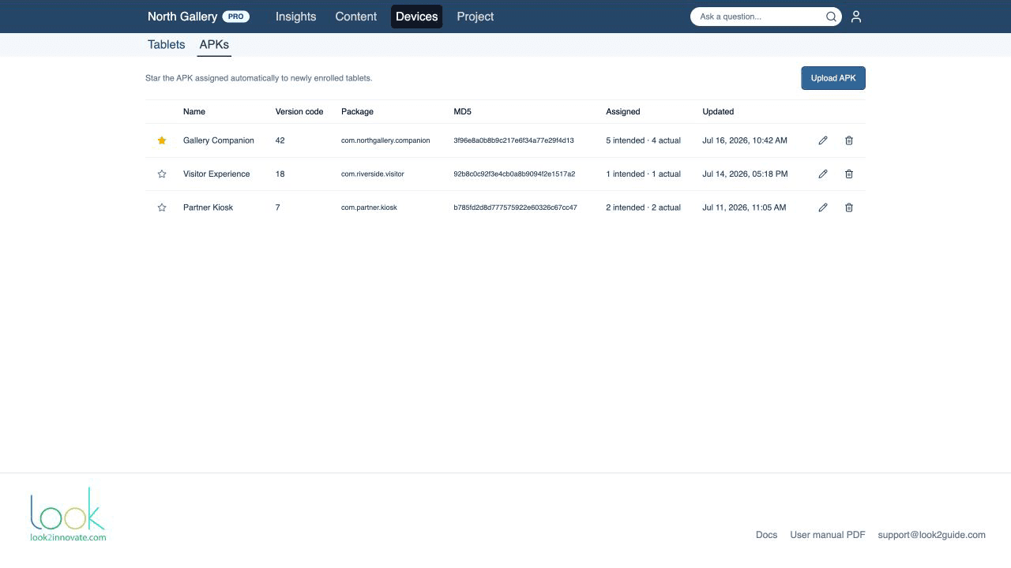The image size is (1011, 568).
Task: Delete the Visitor Experience APK
Action: tap(849, 174)
